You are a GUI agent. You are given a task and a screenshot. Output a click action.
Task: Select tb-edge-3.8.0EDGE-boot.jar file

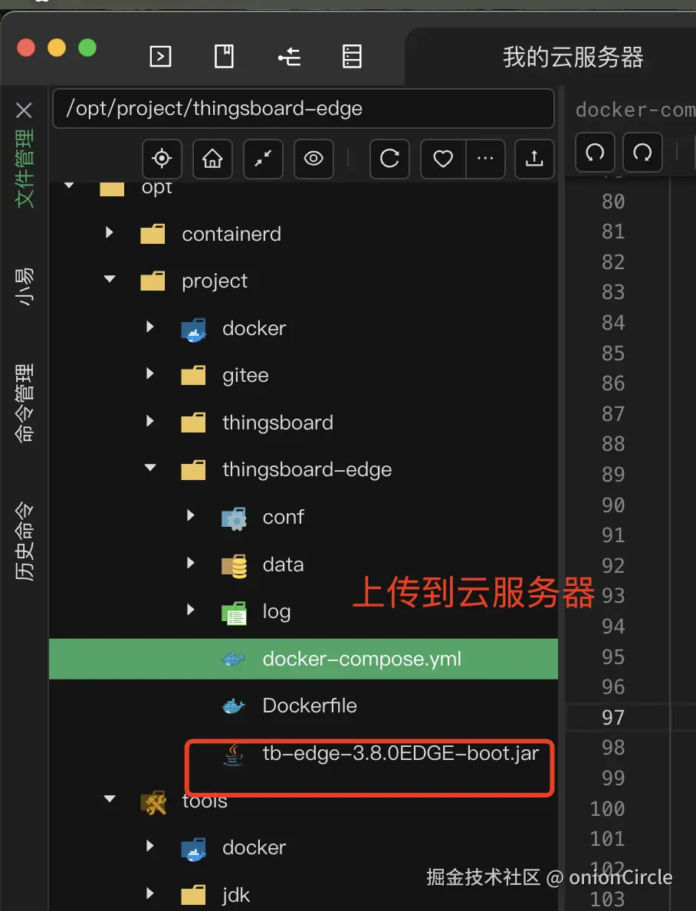[401, 753]
